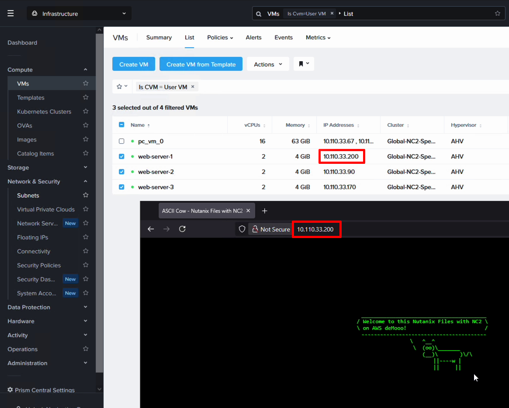The height and width of the screenshot is (408, 509).
Task: Click the browser address bar showing 10.110.33.200
Action: click(x=315, y=229)
